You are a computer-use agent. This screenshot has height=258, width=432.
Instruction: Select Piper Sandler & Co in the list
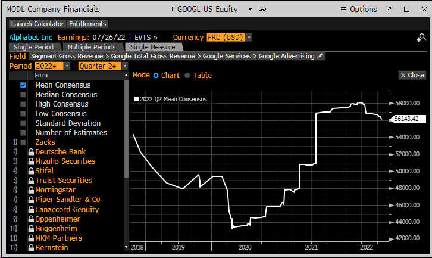tap(68, 200)
